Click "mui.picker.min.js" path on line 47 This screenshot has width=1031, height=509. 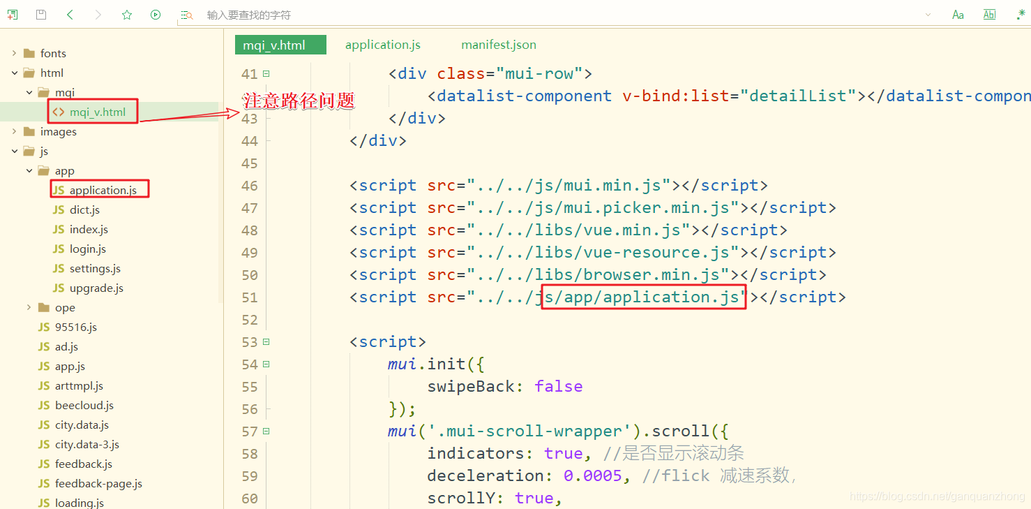coord(647,208)
